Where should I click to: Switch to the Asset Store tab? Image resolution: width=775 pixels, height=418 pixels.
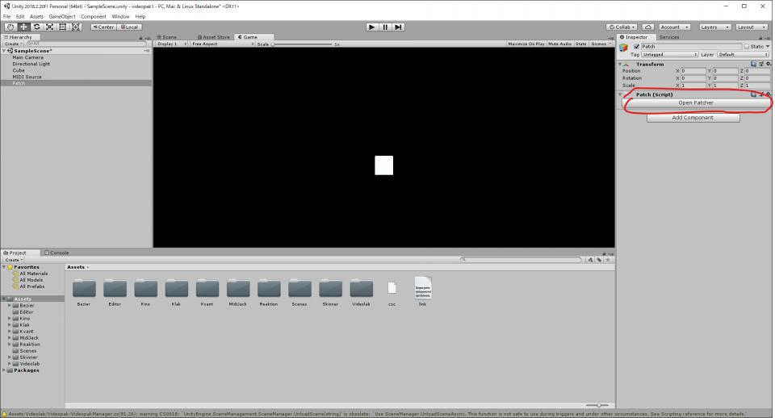pos(215,37)
